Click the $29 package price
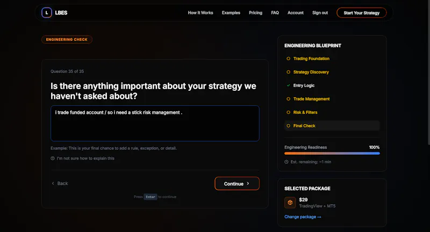Viewport: 430px width, 232px height. click(303, 200)
